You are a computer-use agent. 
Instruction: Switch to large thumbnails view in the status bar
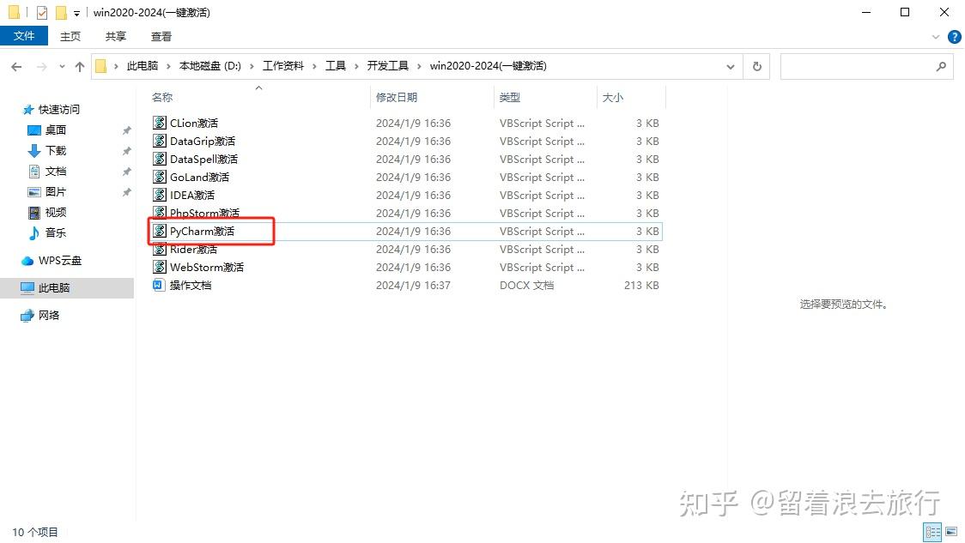point(950,532)
